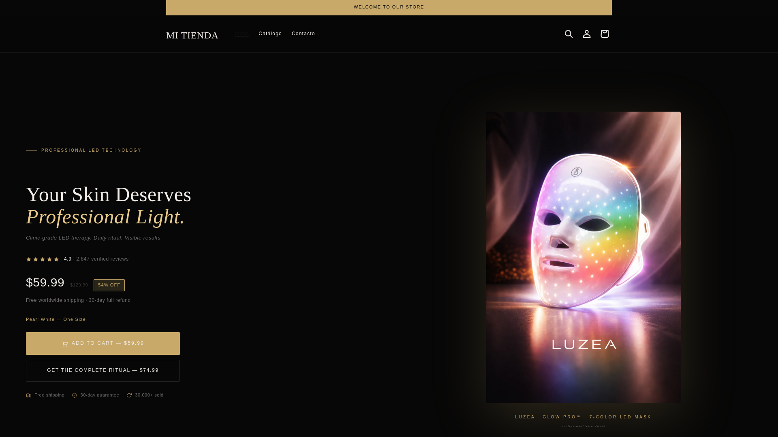
Task: Click the MI TIENDA store logo
Action: 192,35
